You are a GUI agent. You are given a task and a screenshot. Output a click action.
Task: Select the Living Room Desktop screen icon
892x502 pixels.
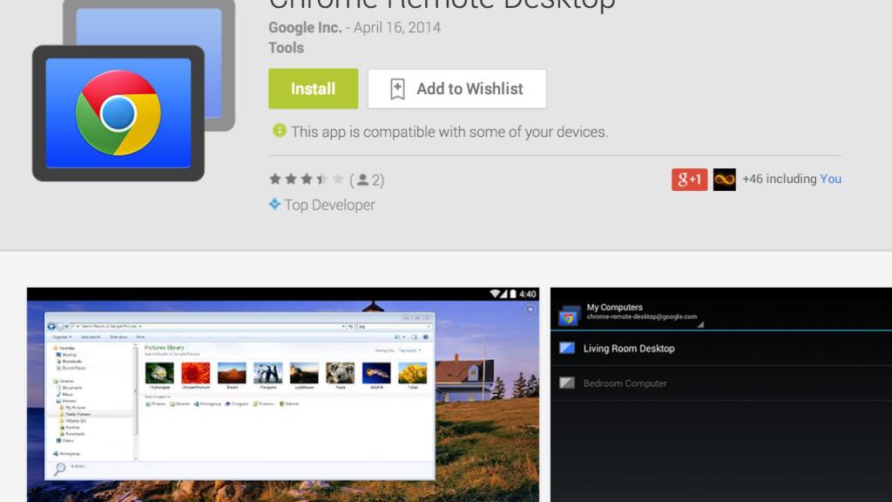(x=568, y=348)
